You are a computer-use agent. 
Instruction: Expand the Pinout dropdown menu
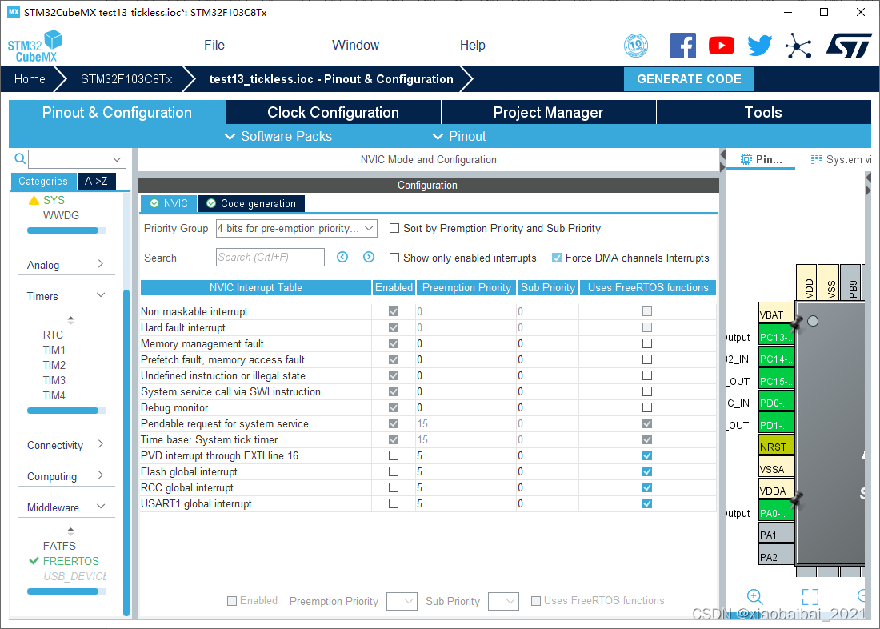coord(459,136)
